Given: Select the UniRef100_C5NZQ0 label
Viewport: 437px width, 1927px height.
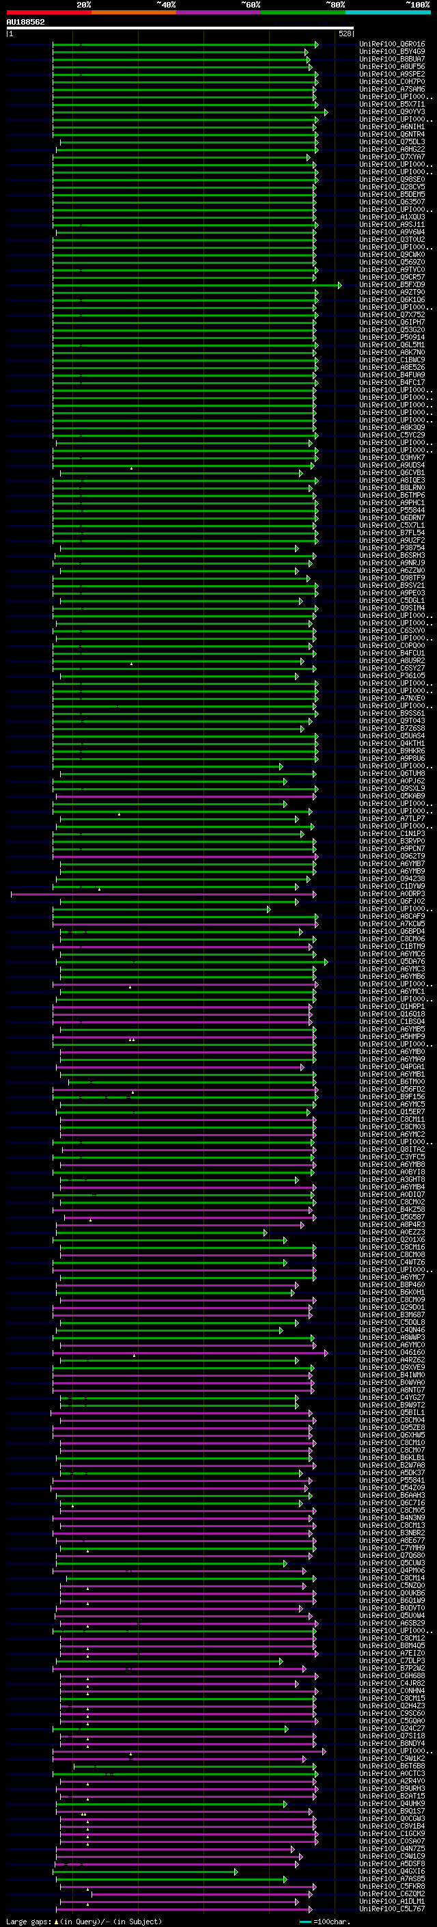Looking at the screenshot, I should click(392, 1585).
